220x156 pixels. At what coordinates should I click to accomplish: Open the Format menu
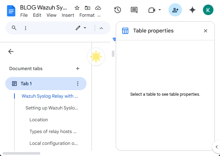(87, 15)
